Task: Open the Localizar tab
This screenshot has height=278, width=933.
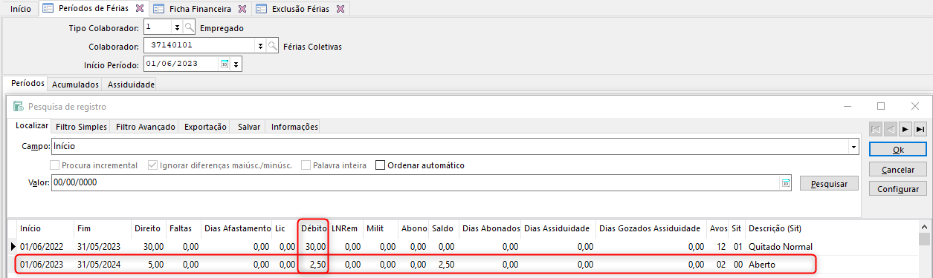Action: (31, 127)
